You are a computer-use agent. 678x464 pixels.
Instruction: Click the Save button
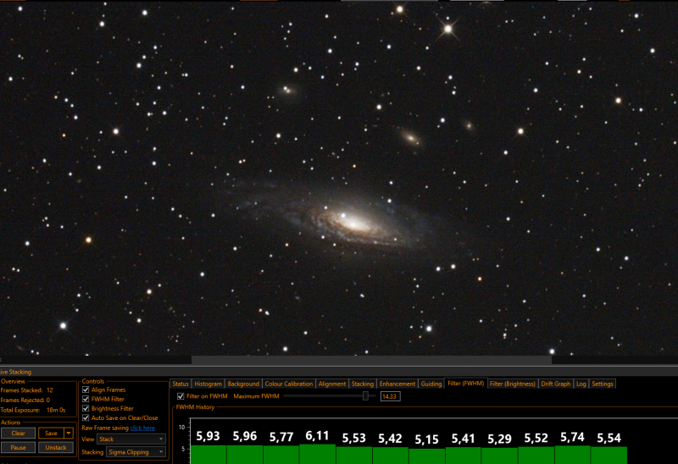point(51,433)
